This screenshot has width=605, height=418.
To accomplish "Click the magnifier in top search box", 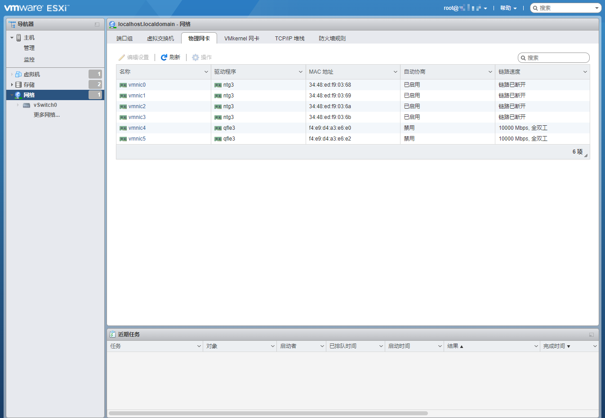I will click(x=535, y=8).
